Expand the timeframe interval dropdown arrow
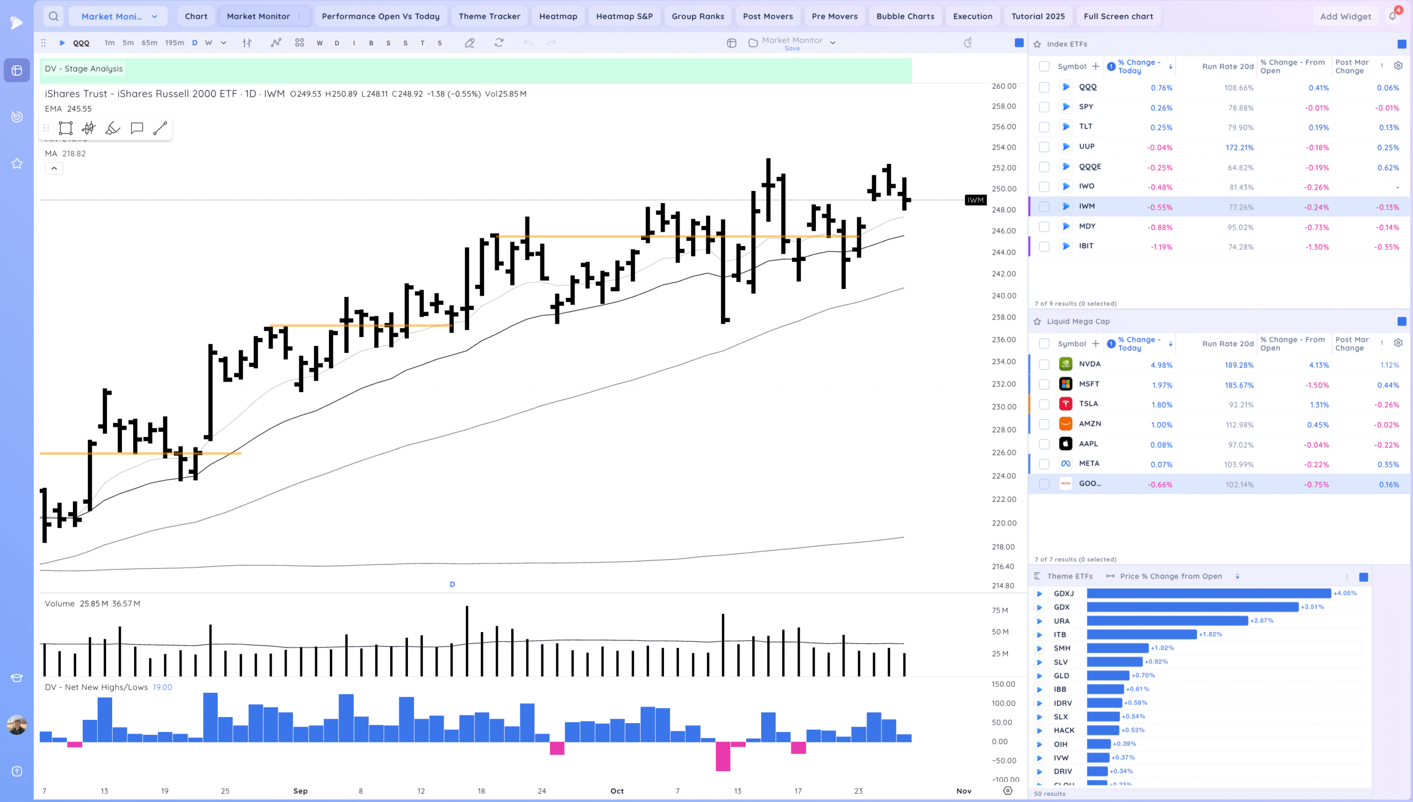1413x802 pixels. [224, 43]
